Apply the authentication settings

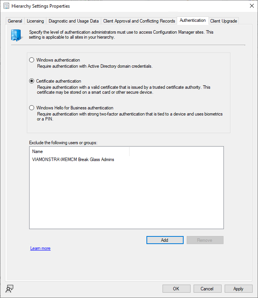pyautogui.click(x=238, y=289)
